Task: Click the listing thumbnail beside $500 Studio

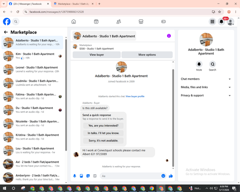Action: (x=75, y=47)
